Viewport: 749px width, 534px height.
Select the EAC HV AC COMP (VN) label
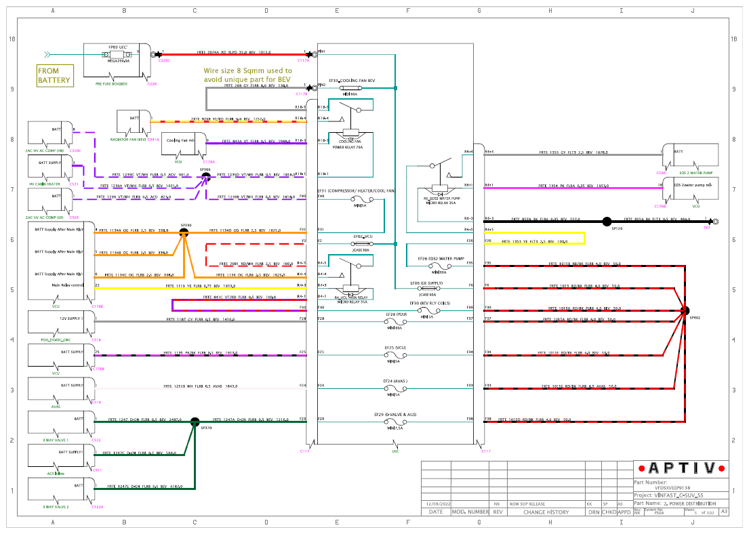point(45,151)
